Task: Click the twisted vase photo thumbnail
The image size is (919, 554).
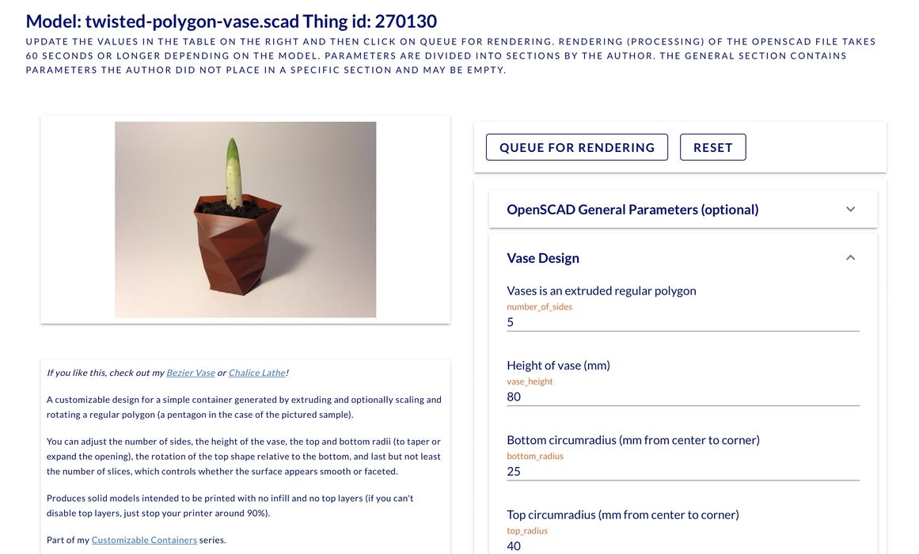Action: point(245,219)
